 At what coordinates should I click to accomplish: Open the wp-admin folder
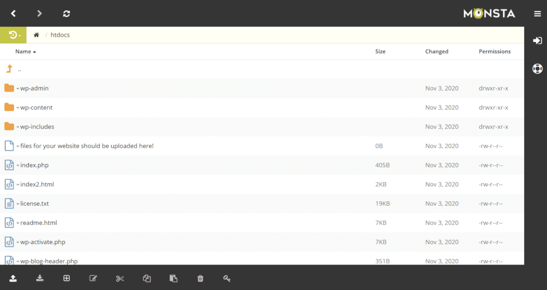click(x=34, y=88)
